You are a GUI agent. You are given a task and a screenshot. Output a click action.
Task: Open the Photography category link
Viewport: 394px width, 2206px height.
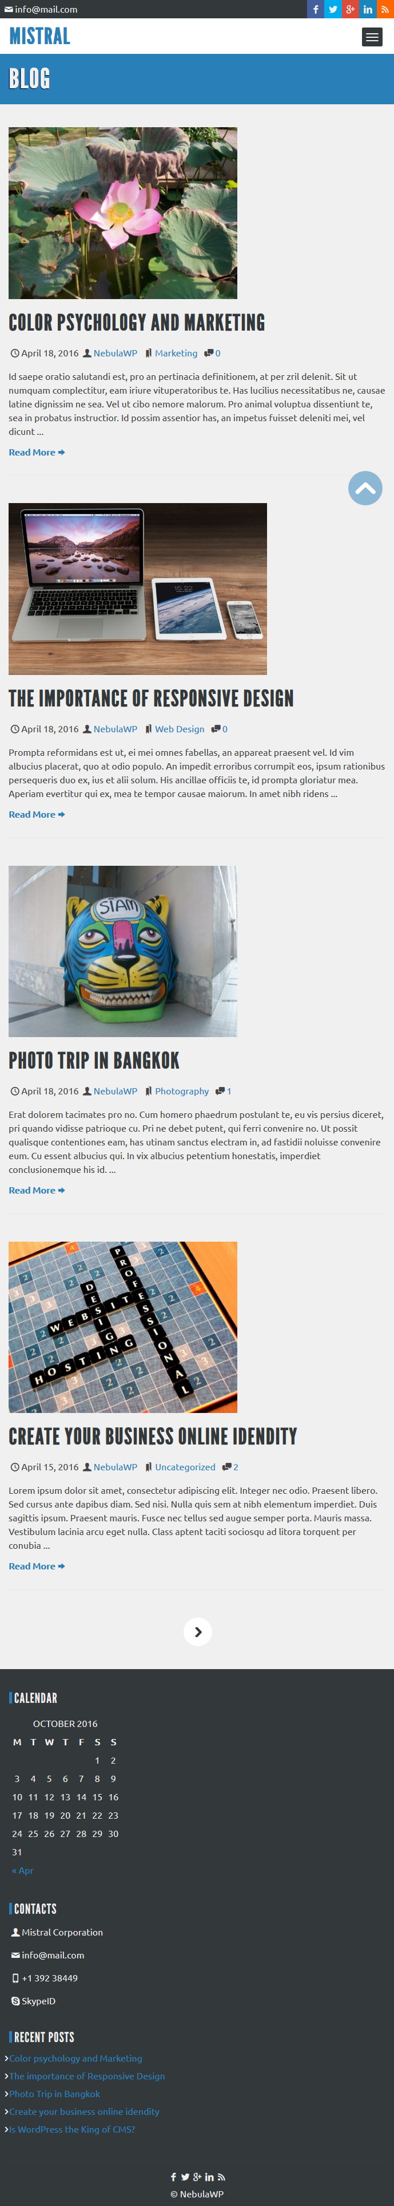point(182,1091)
